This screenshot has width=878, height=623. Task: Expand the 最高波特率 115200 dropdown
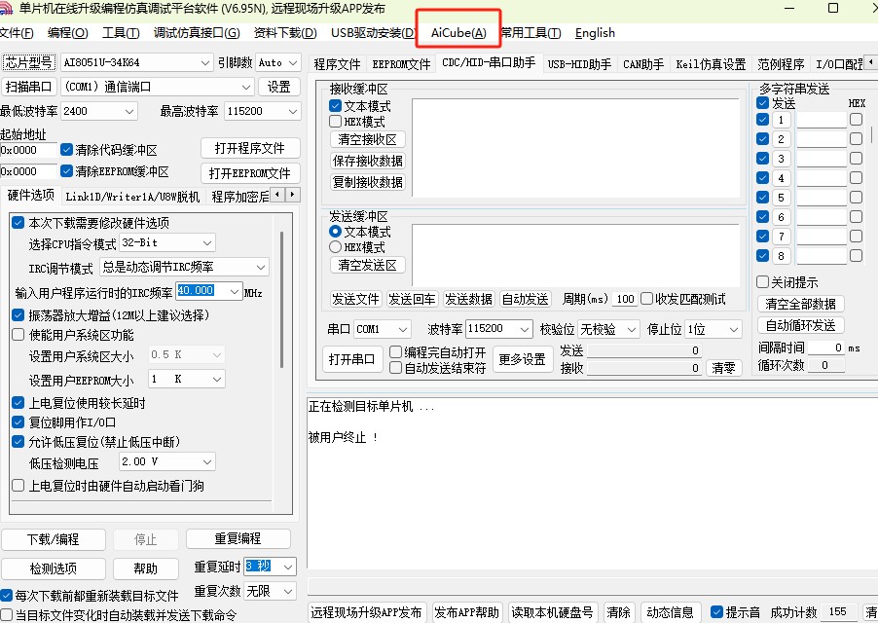[262, 111]
